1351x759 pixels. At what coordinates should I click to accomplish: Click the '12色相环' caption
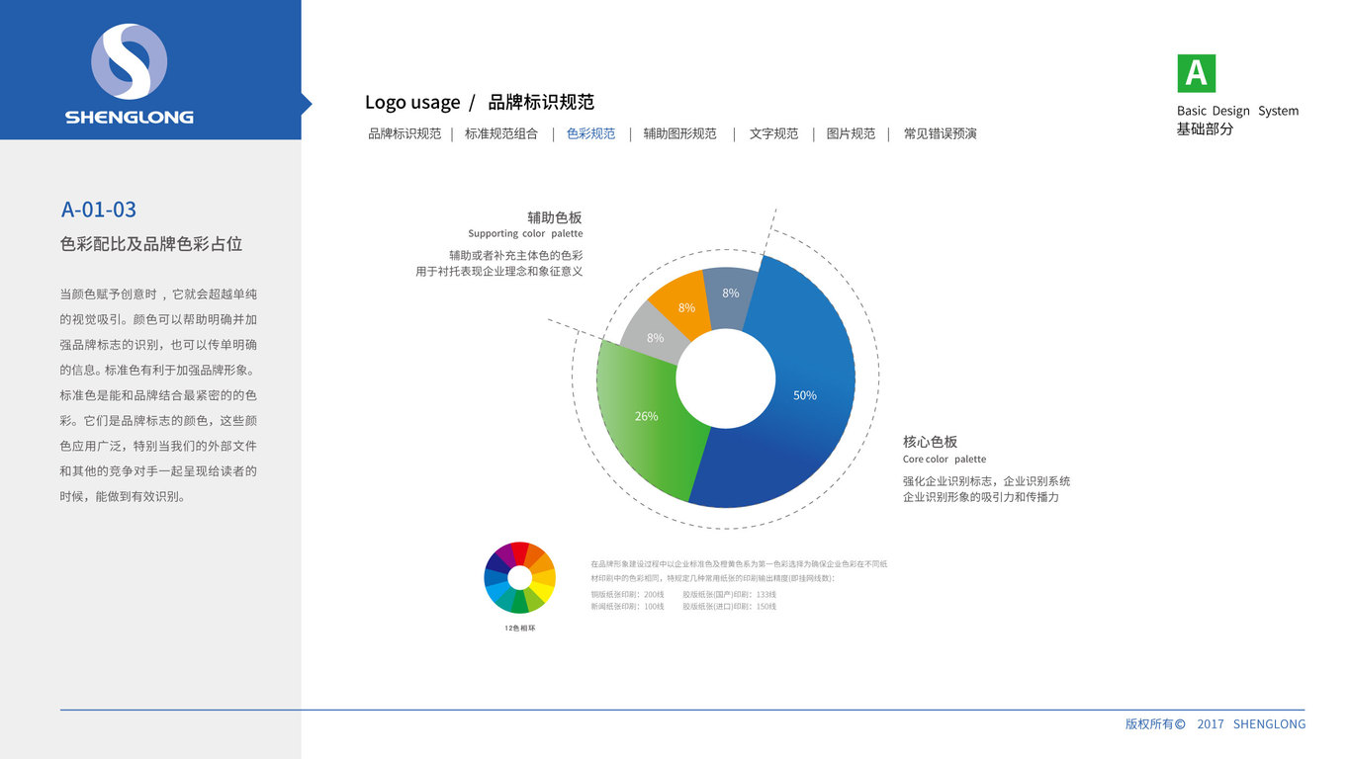[520, 629]
